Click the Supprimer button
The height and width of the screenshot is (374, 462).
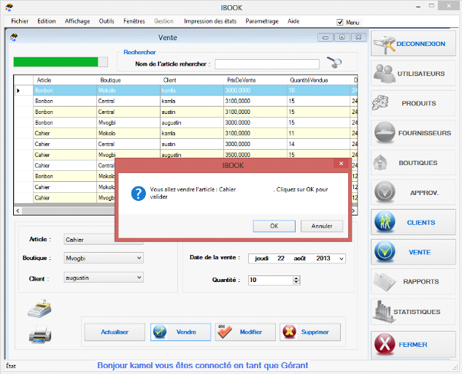310,332
